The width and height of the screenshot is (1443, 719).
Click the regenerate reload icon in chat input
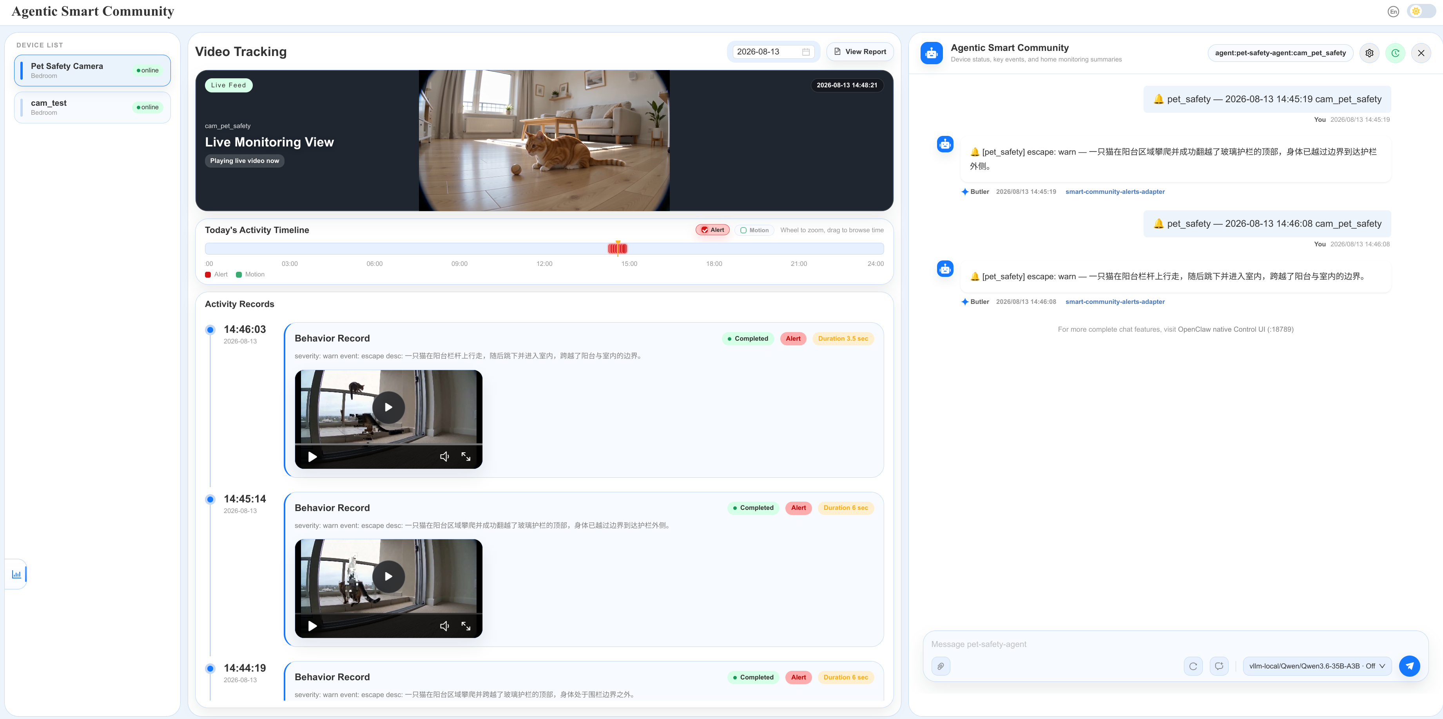click(1193, 666)
